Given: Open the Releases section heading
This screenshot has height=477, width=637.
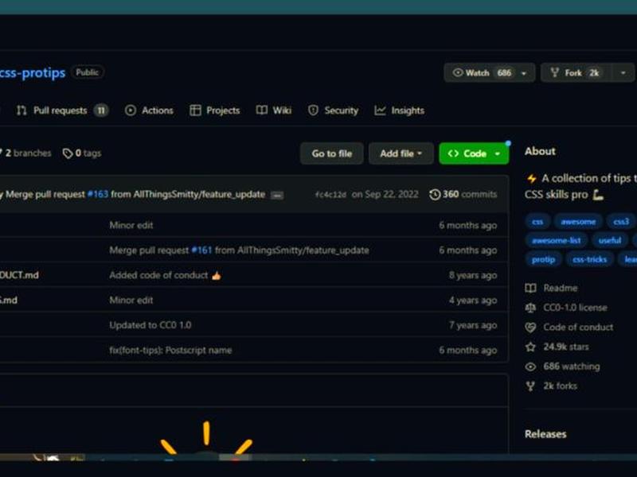Looking at the screenshot, I should [x=545, y=434].
